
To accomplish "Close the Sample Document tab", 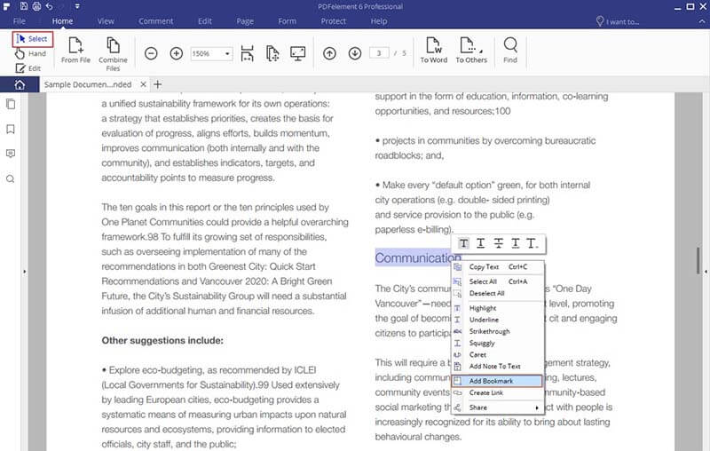I will pyautogui.click(x=143, y=84).
